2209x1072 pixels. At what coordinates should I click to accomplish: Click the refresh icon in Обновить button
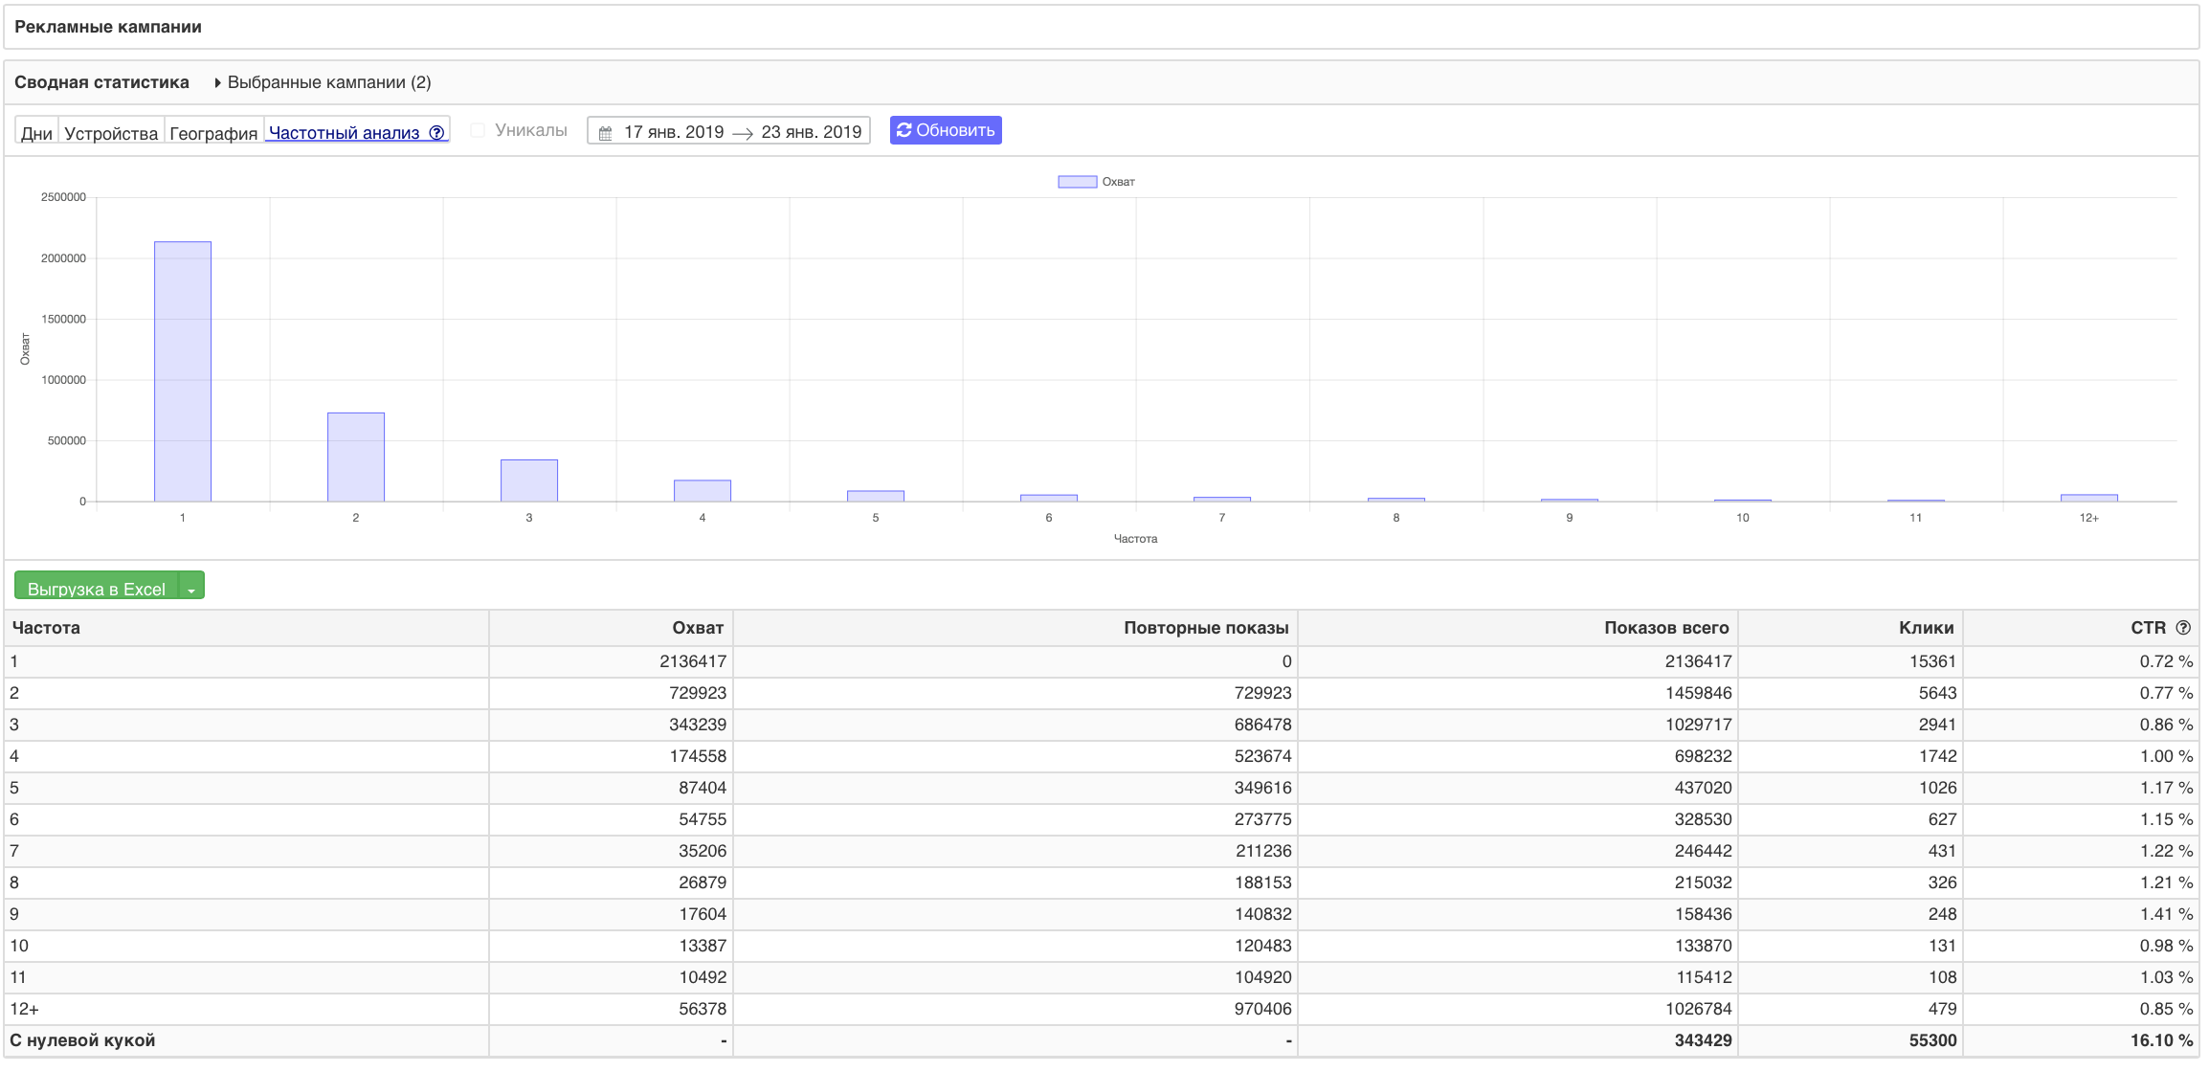(x=904, y=130)
